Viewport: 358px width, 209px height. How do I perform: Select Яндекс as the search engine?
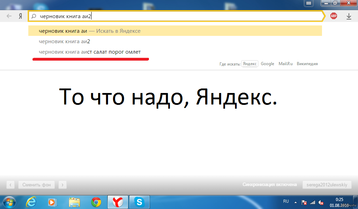click(x=250, y=64)
